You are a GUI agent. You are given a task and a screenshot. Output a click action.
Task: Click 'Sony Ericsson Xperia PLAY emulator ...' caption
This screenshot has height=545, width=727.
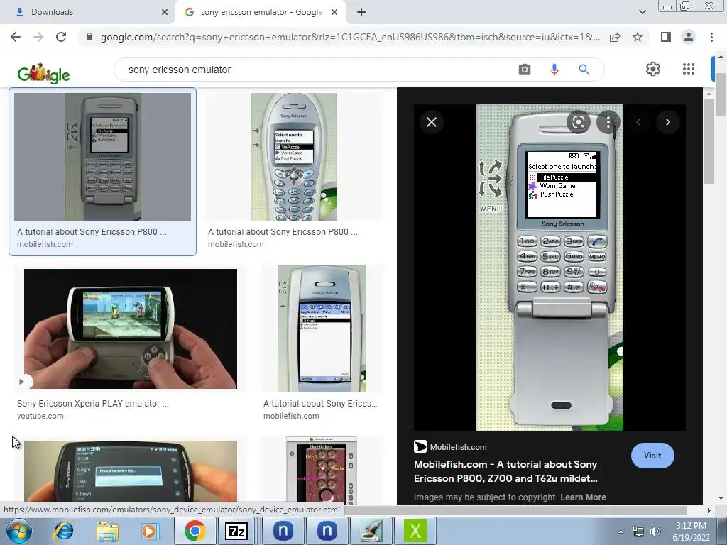(93, 404)
